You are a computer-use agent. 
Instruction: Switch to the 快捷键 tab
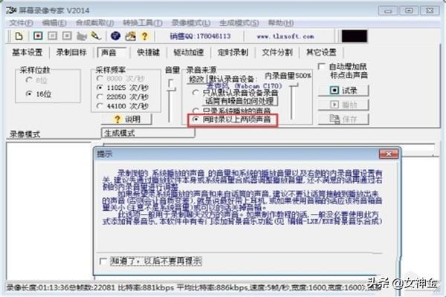click(148, 52)
